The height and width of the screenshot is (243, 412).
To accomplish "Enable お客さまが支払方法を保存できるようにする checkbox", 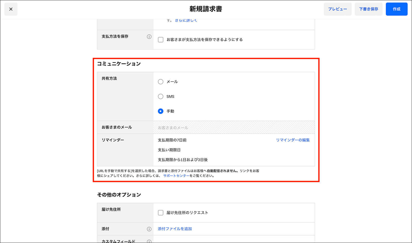I will coord(161,40).
